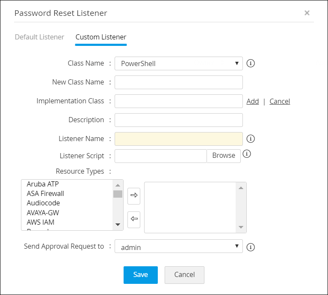The width and height of the screenshot is (328, 295).
Task: Select ASA Firewall in resource types list
Action: click(x=45, y=193)
